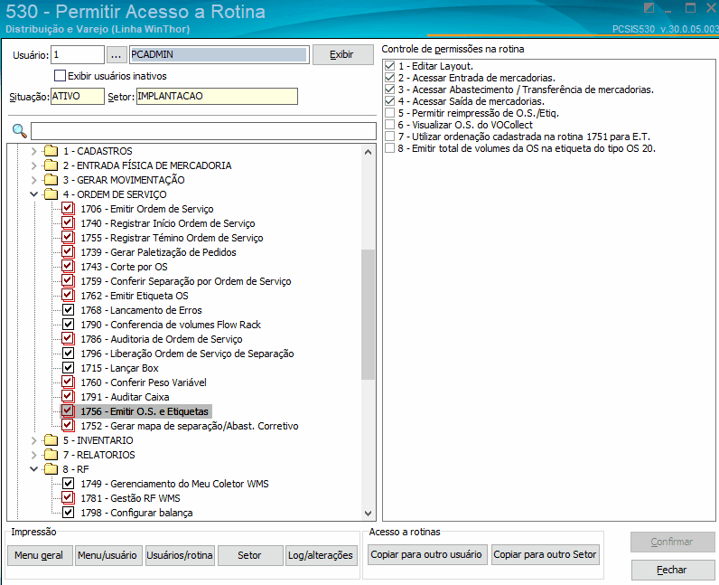Click the Fechar button

tap(672, 570)
